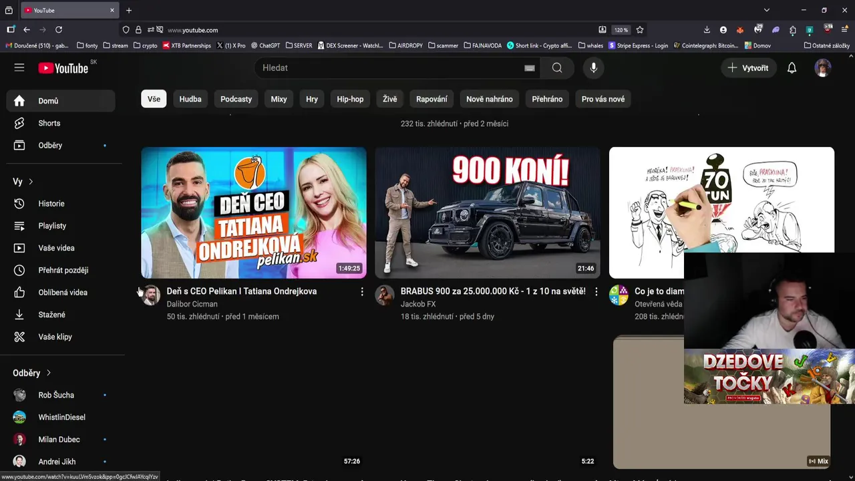Open Oblíbená videa liked videos
Viewport: 855px width, 481px height.
(61, 292)
